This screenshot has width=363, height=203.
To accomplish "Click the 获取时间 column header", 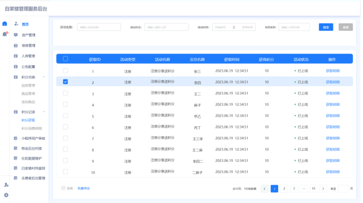I will [x=232, y=59].
